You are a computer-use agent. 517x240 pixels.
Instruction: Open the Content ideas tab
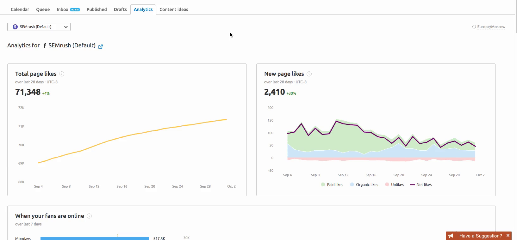[x=174, y=9]
